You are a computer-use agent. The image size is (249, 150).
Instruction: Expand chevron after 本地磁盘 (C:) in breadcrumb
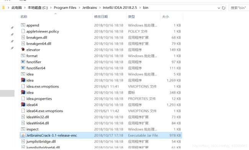[51, 8]
